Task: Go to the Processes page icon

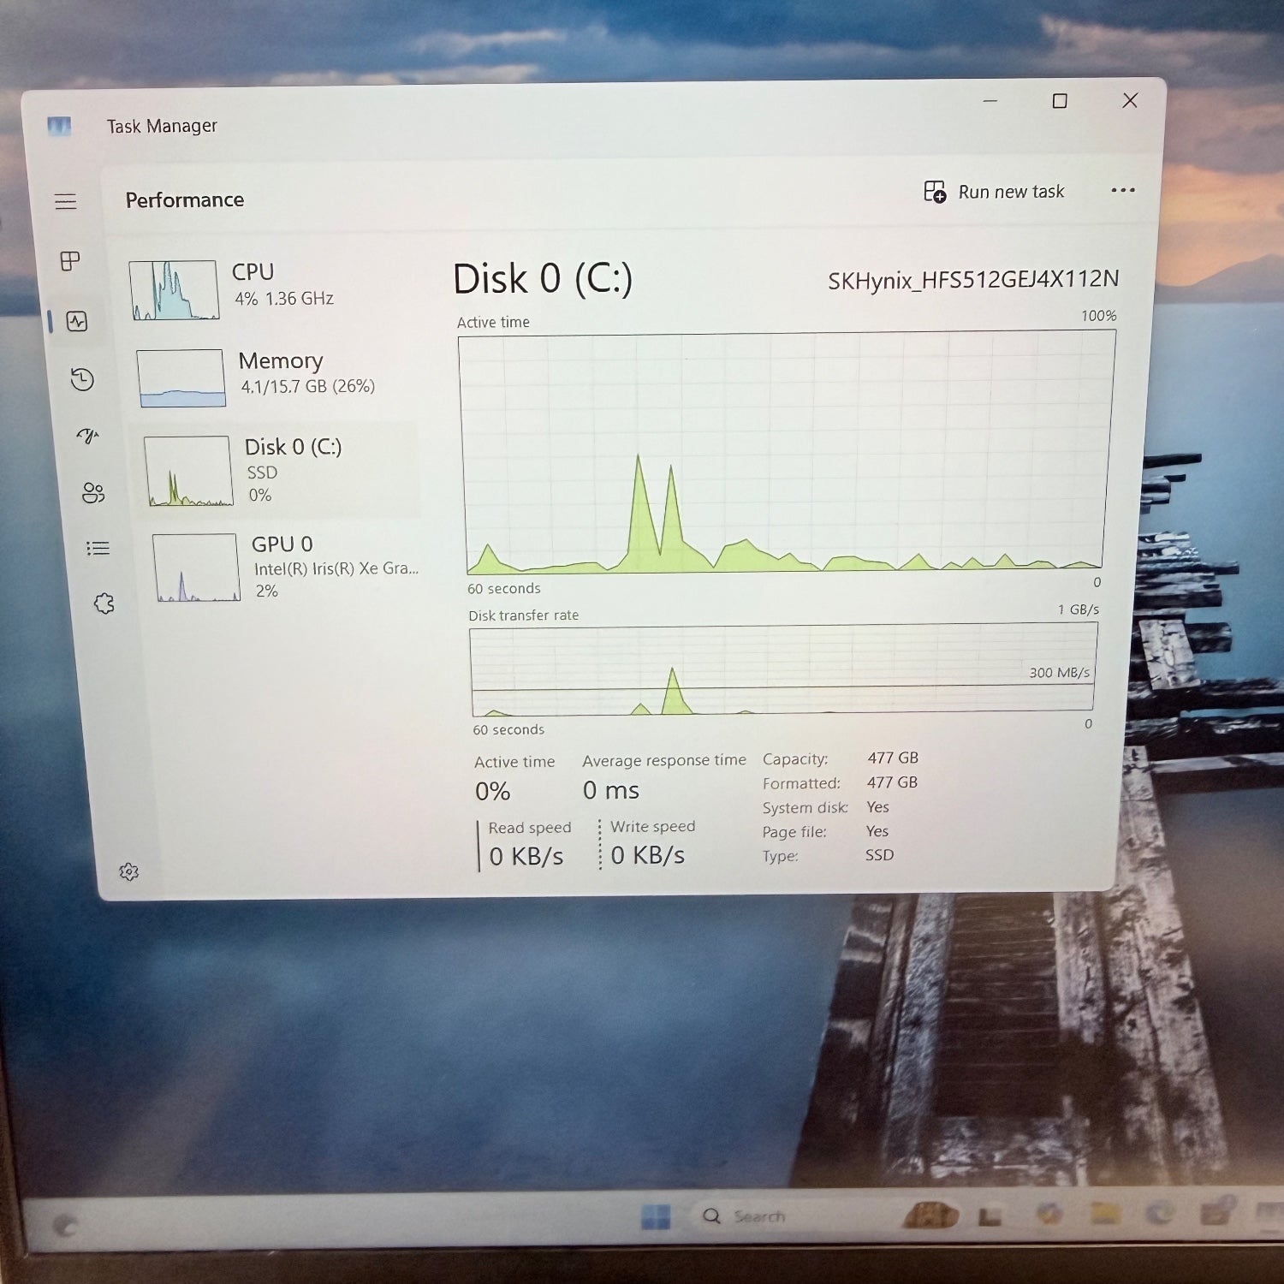Action: (70, 261)
